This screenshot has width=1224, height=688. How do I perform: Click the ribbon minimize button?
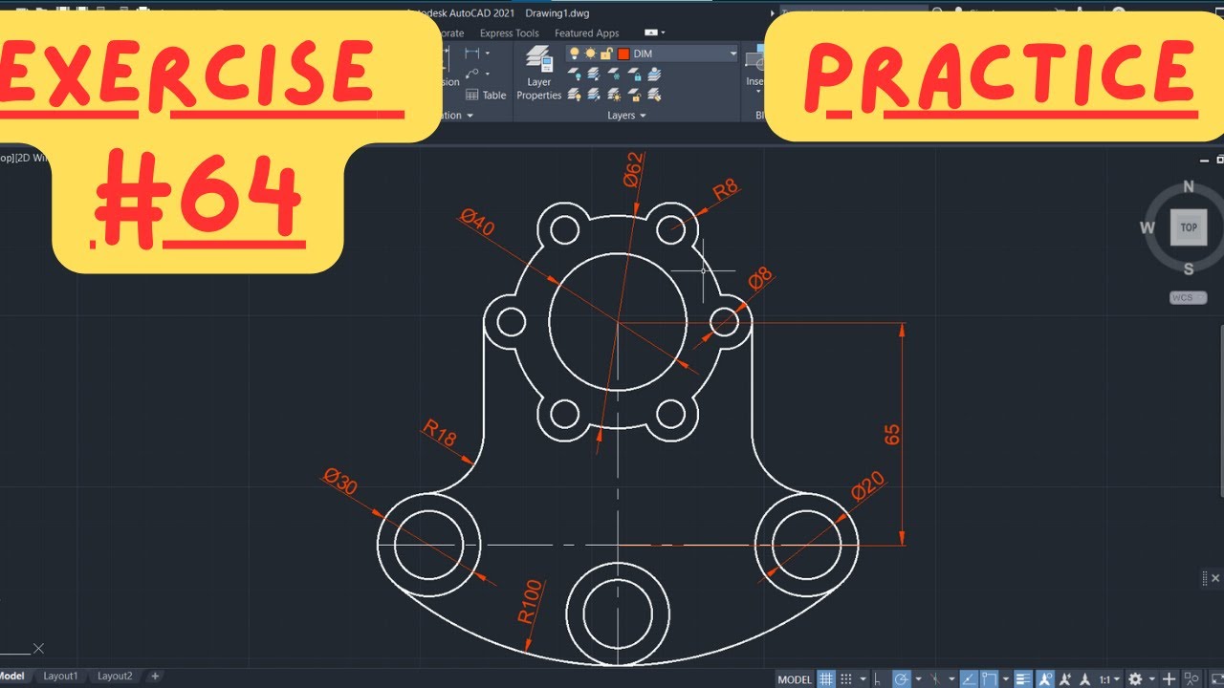click(x=651, y=32)
